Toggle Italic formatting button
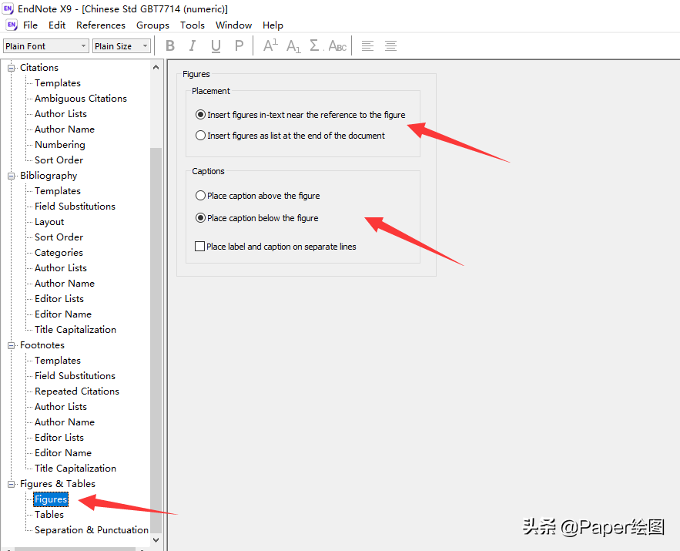 (192, 45)
